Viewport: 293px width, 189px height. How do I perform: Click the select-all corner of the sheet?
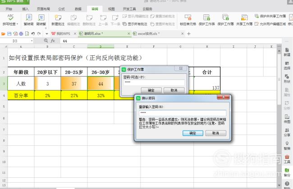tap(4, 46)
